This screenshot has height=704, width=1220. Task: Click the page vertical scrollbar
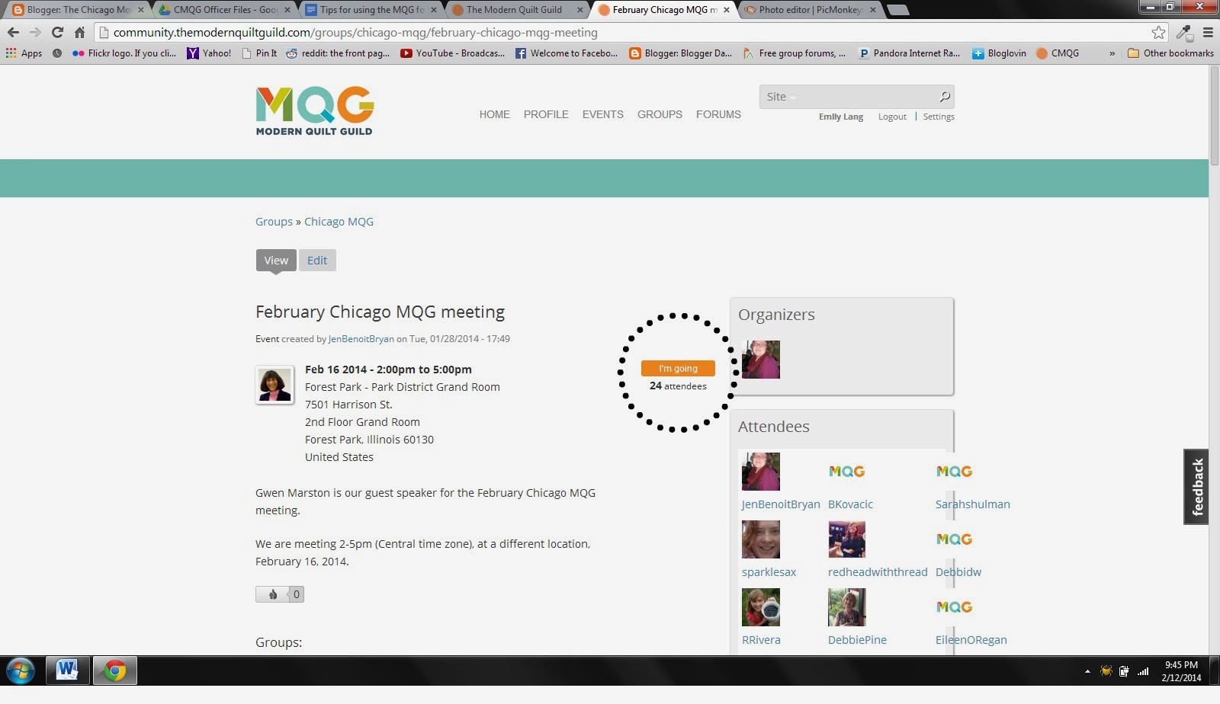click(x=1214, y=114)
